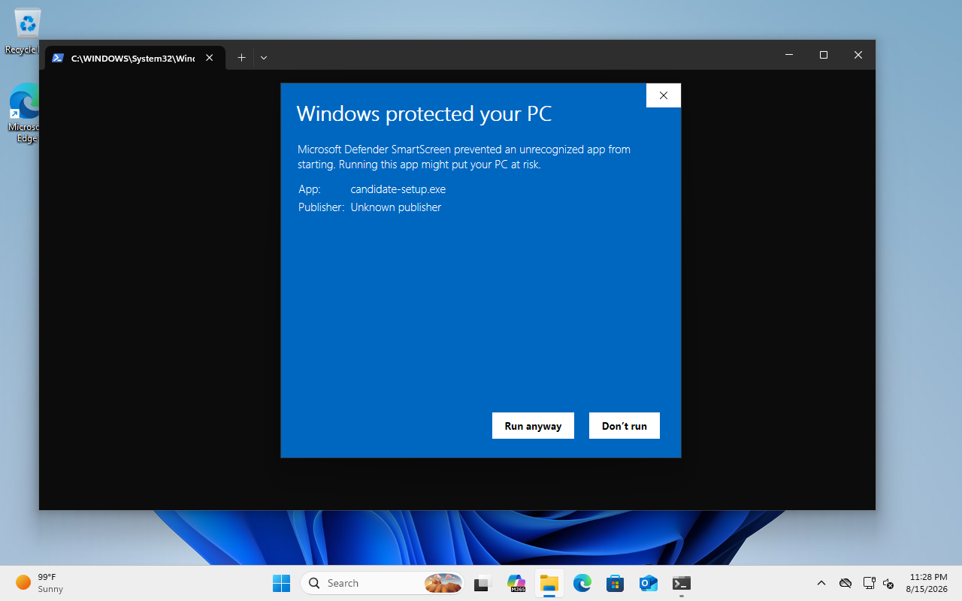This screenshot has height=601, width=962.
Task: Open Outlook from taskbar
Action: [649, 583]
